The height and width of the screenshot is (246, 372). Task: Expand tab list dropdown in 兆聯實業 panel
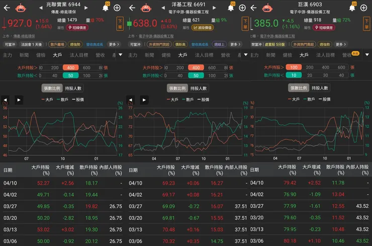click(x=121, y=55)
